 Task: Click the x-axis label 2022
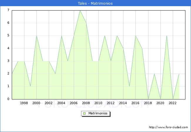[x=172, y=103]
